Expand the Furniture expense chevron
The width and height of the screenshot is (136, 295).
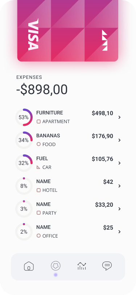pyautogui.click(x=119, y=117)
